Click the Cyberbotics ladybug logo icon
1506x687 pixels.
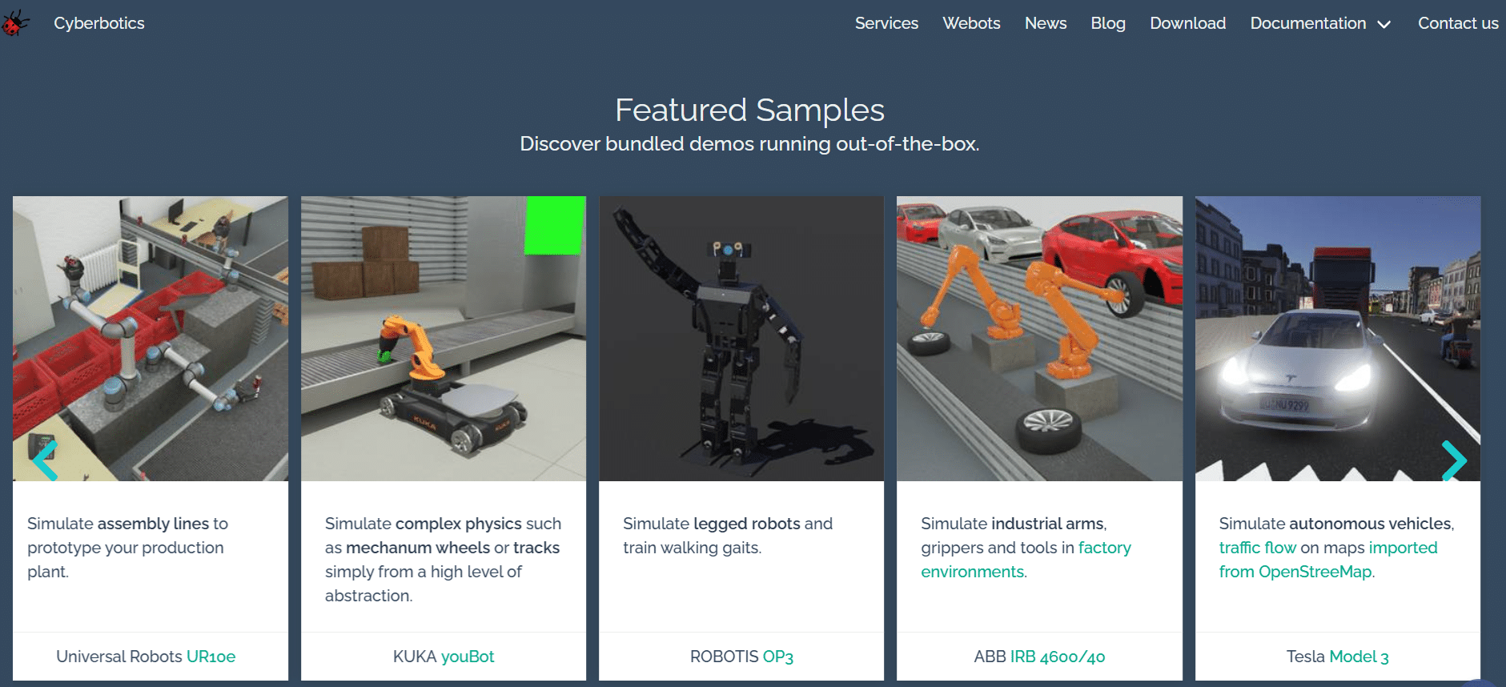[x=14, y=23]
